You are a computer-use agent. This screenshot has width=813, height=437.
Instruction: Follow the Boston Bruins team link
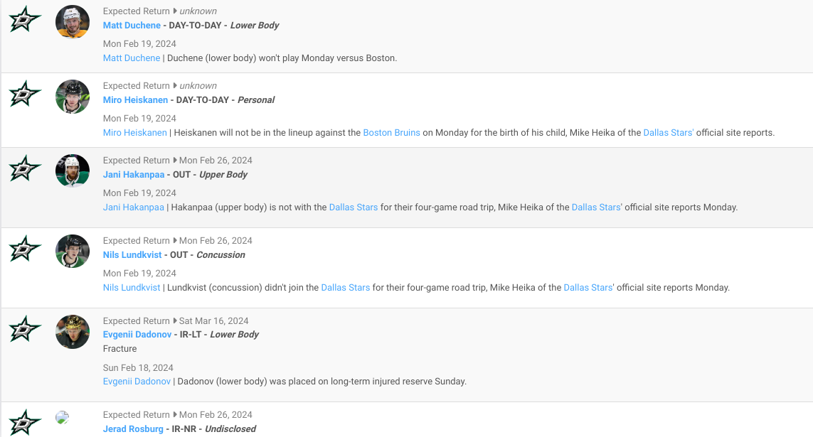[391, 133]
